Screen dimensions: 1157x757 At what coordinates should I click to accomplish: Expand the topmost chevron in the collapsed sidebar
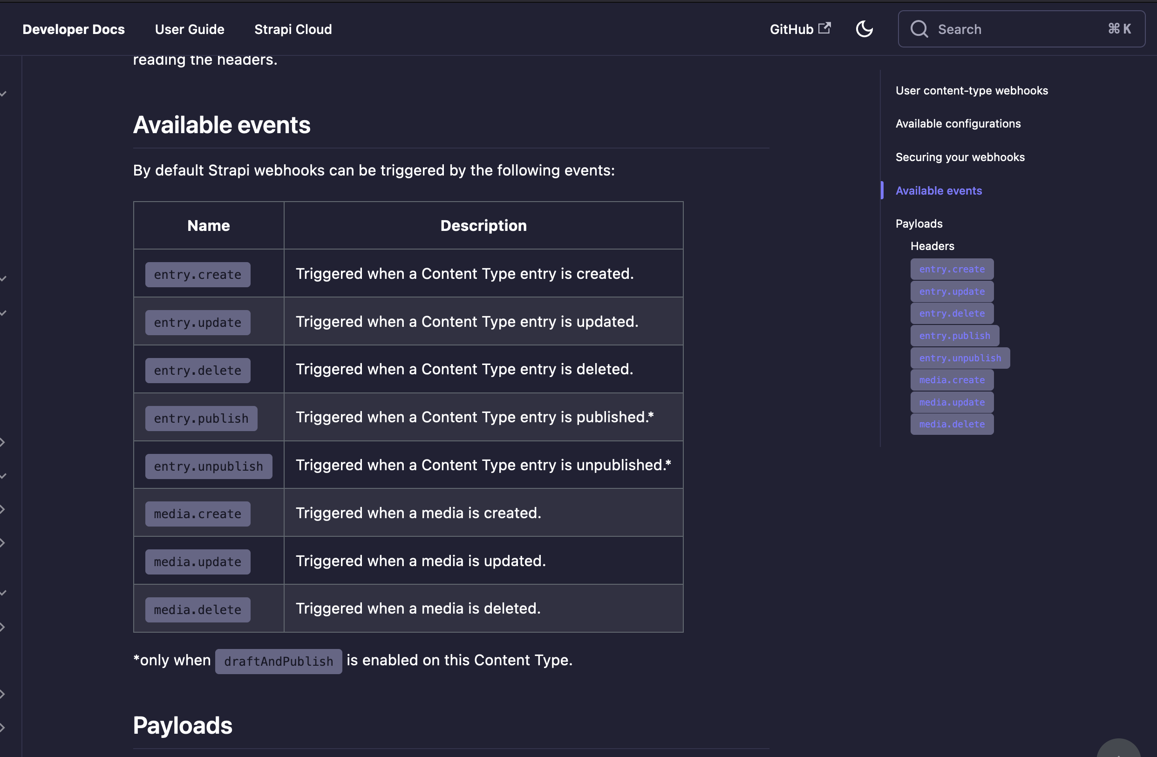(4, 94)
